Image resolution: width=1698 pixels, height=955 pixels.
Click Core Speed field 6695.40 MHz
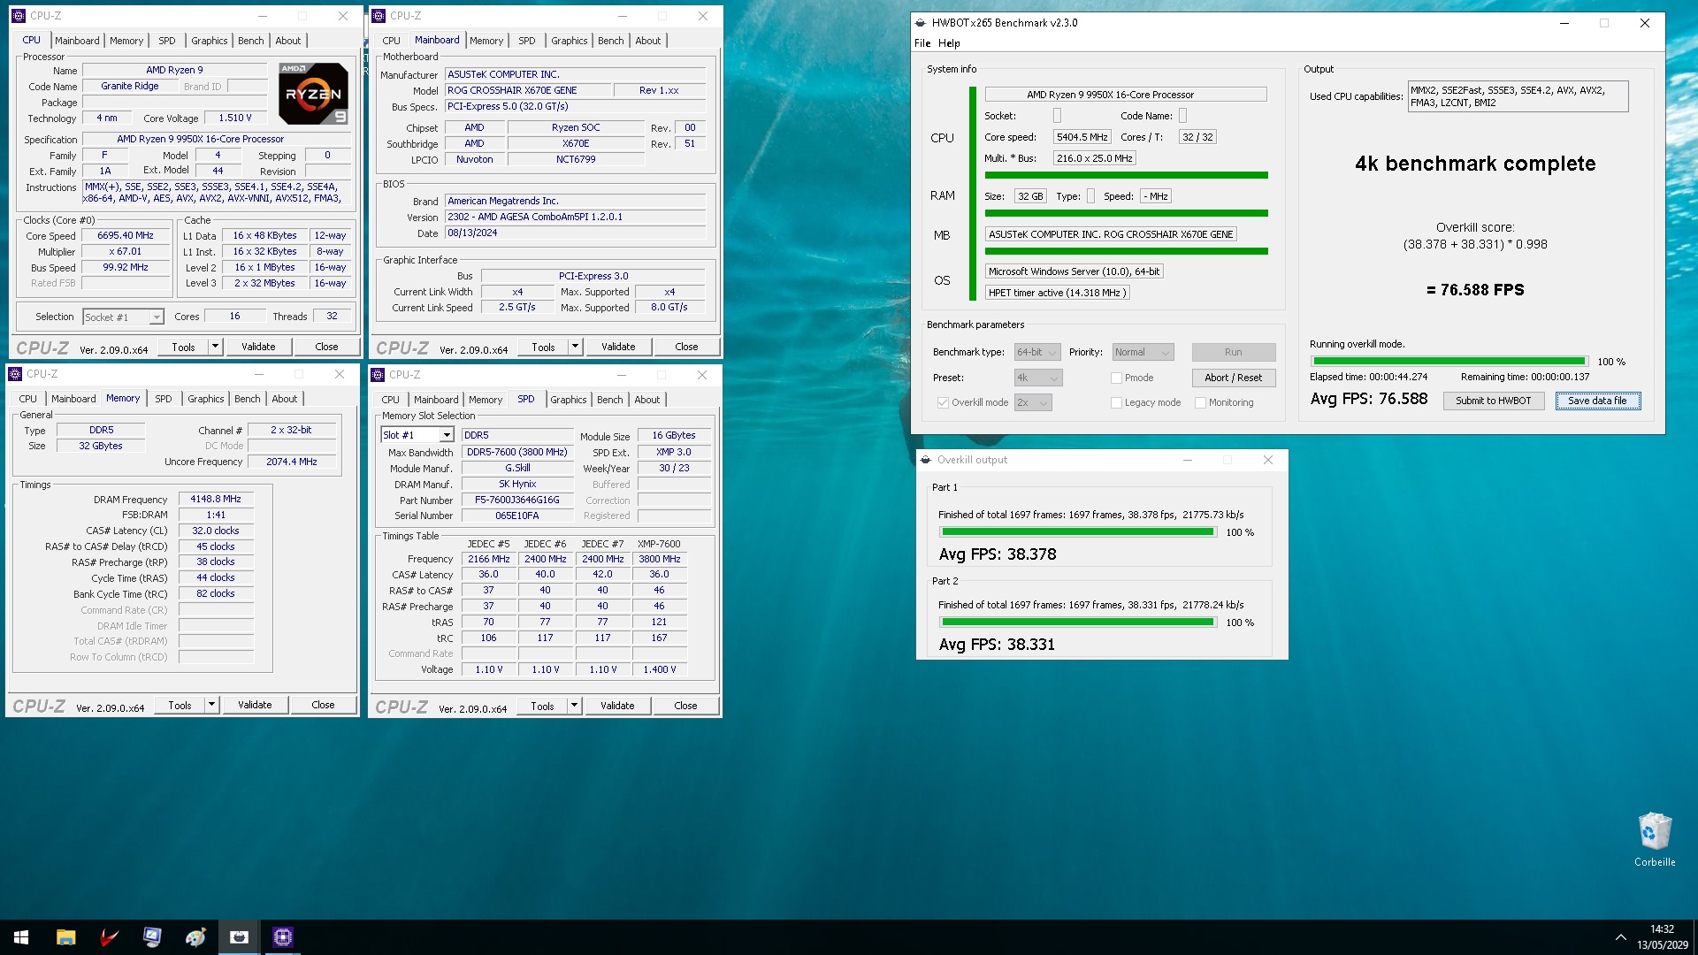point(126,236)
